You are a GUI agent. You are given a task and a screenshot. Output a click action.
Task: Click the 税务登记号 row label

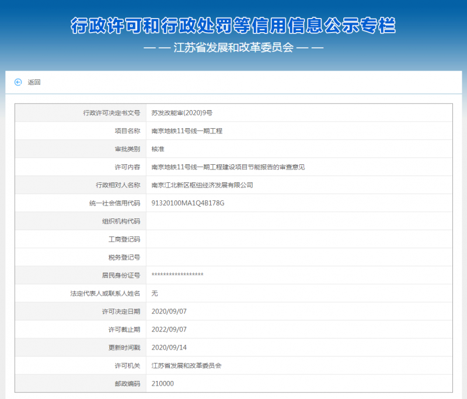click(x=124, y=257)
